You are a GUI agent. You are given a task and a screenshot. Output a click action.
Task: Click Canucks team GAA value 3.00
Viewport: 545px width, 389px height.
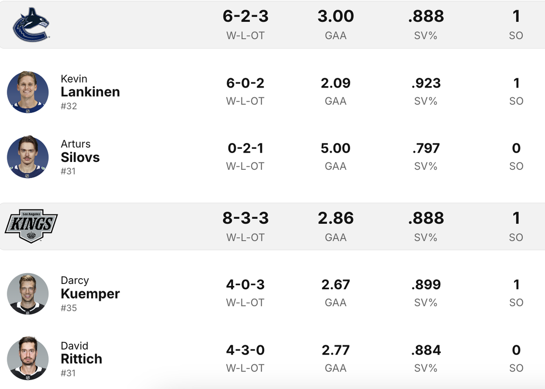click(x=335, y=17)
